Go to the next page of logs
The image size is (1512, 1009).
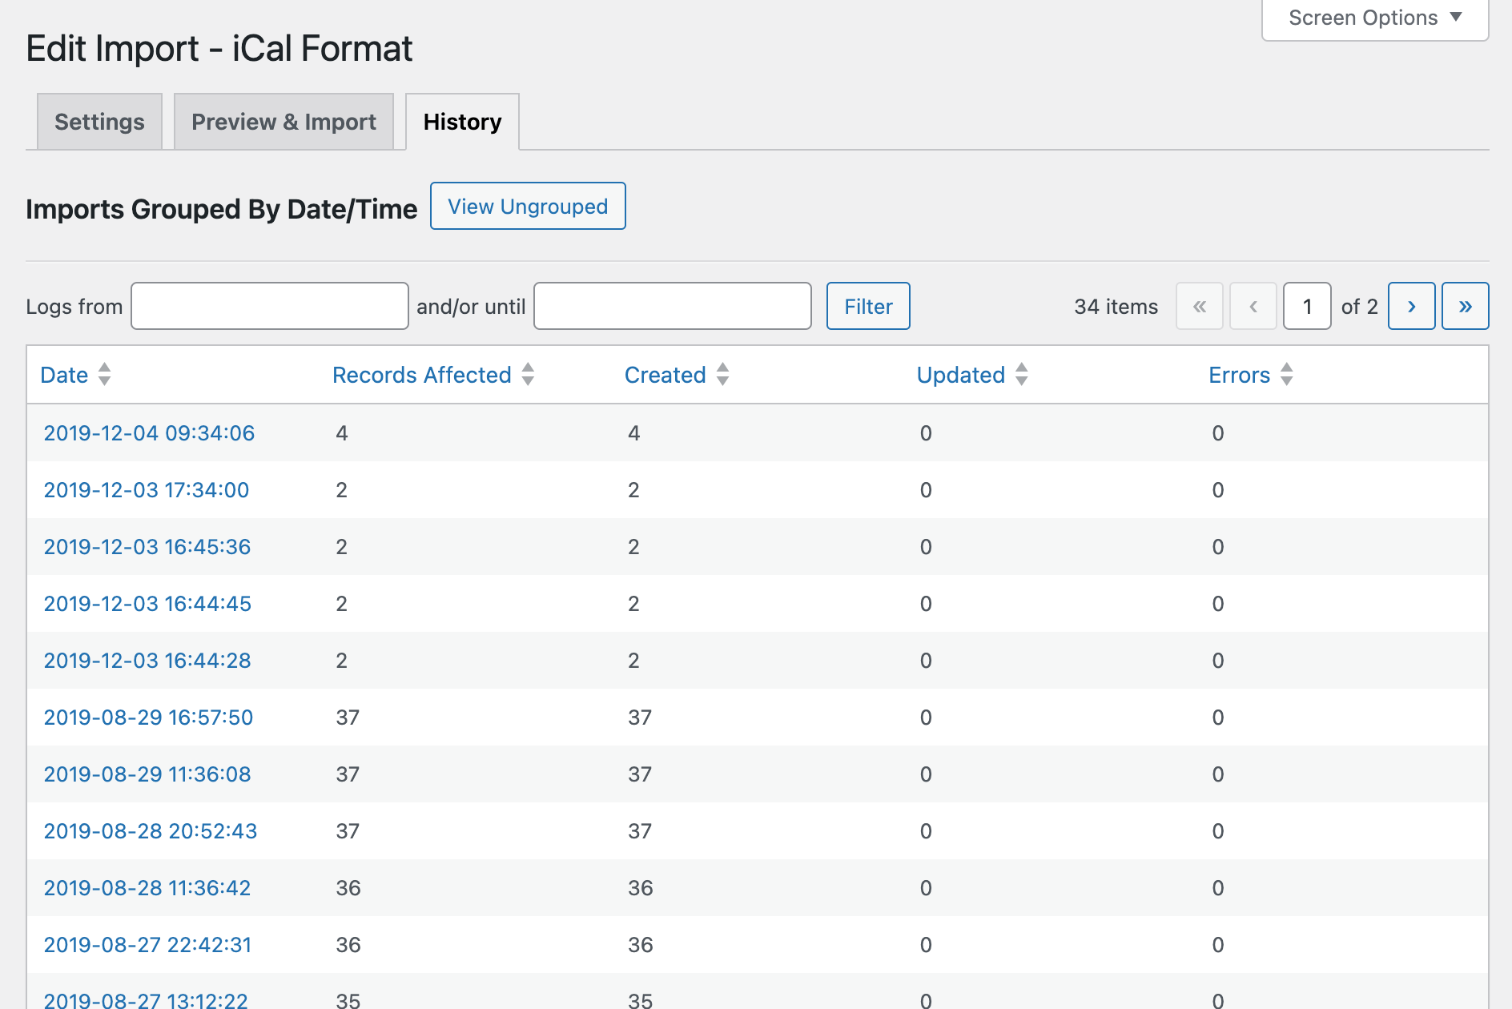[x=1410, y=306]
